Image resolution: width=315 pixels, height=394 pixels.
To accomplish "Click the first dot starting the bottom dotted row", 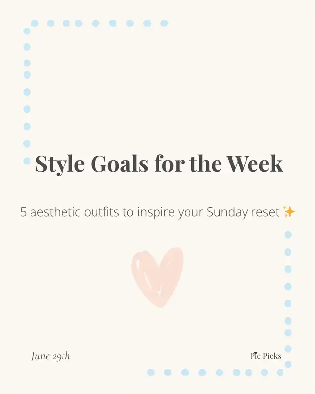I will [x=151, y=372].
